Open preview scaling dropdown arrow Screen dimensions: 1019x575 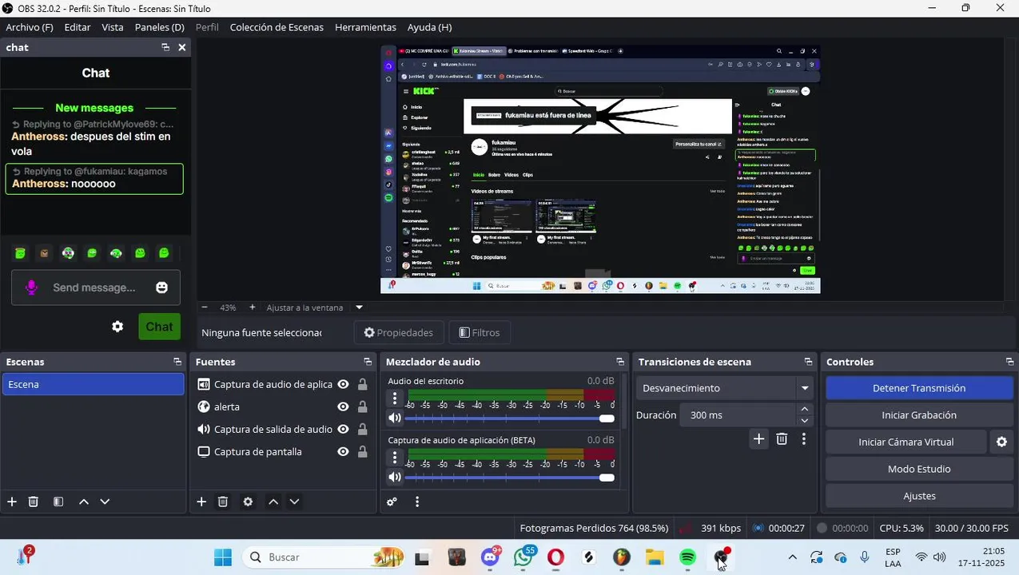tap(359, 307)
